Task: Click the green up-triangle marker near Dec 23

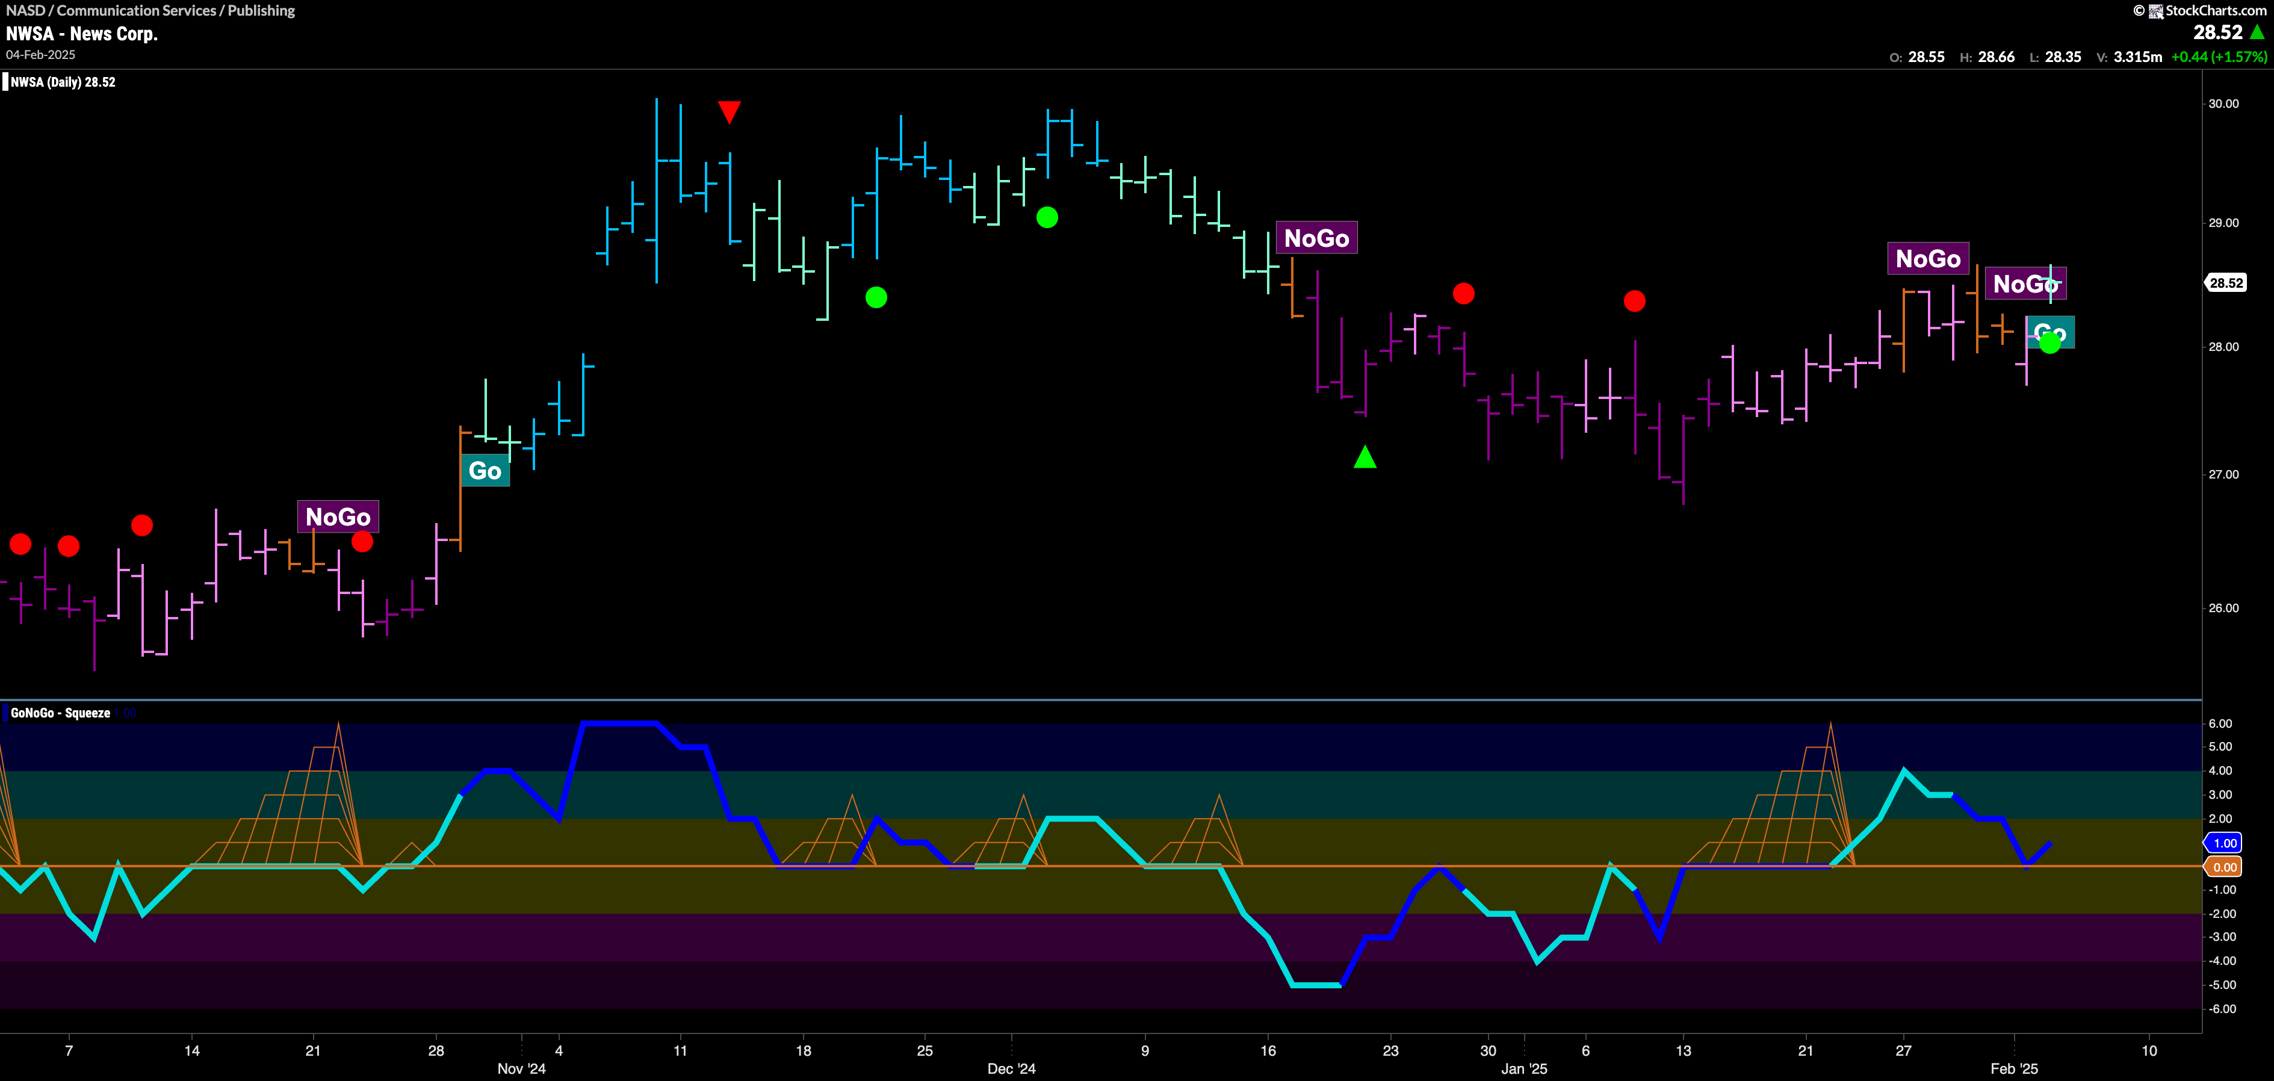Action: click(1365, 457)
